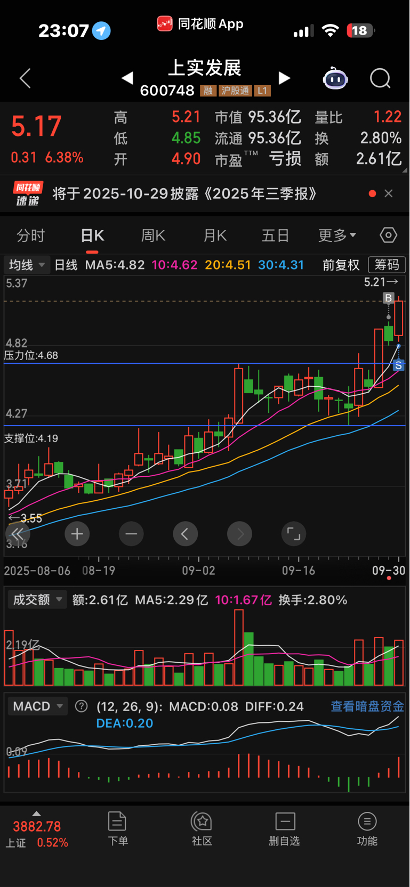Collapse chart controls with double chevron
Image resolution: width=410 pixels, height=887 pixels.
coord(18,534)
